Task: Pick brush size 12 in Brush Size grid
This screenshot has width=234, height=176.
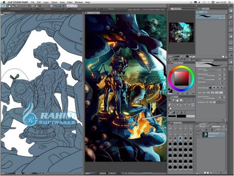Action: pos(181,139)
